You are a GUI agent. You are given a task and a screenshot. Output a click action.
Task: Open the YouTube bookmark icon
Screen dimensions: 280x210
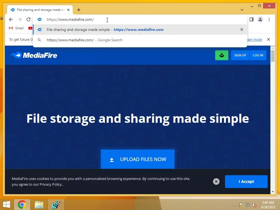30,28
